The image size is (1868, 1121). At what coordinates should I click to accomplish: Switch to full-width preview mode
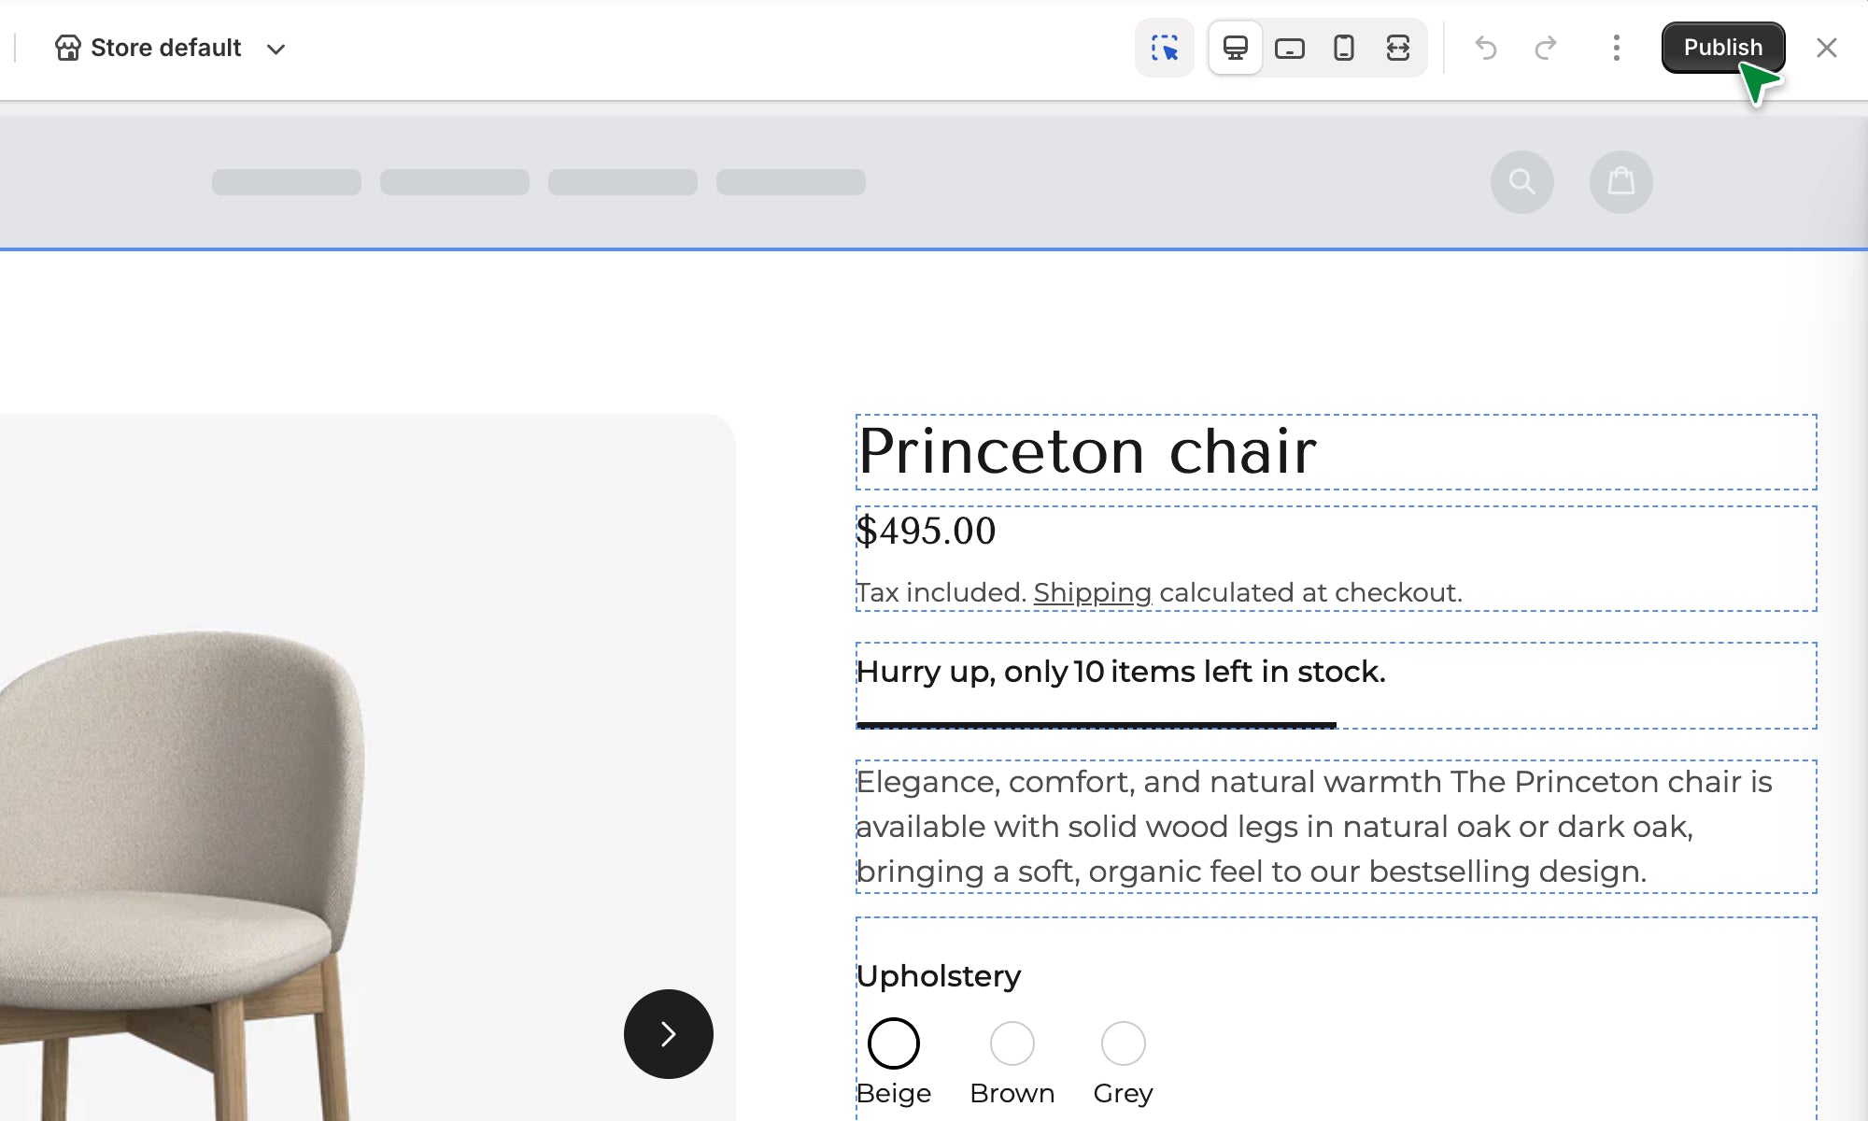pos(1398,48)
